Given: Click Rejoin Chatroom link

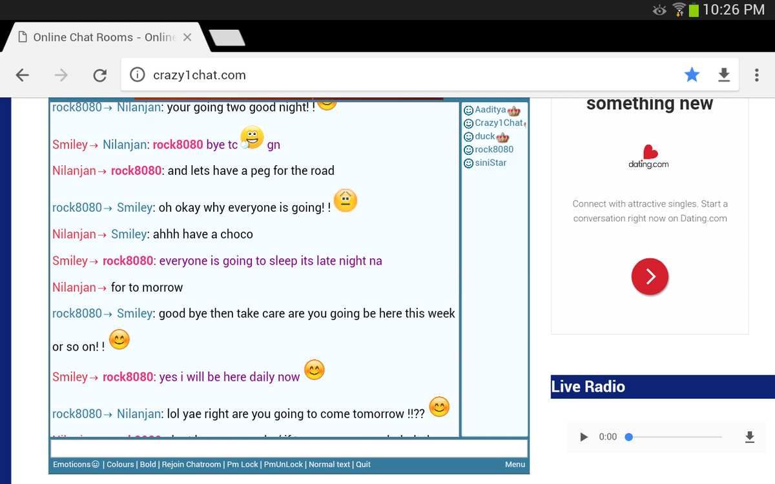Looking at the screenshot, I should (x=191, y=465).
